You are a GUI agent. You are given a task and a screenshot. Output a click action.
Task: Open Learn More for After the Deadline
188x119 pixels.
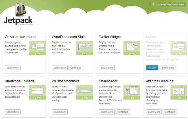click(154, 112)
